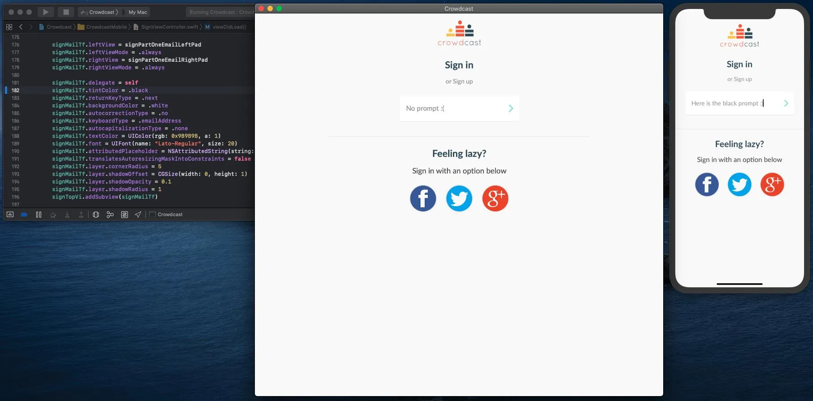
Task: Minimize the Crowdcast Mac app window
Action: (270, 9)
